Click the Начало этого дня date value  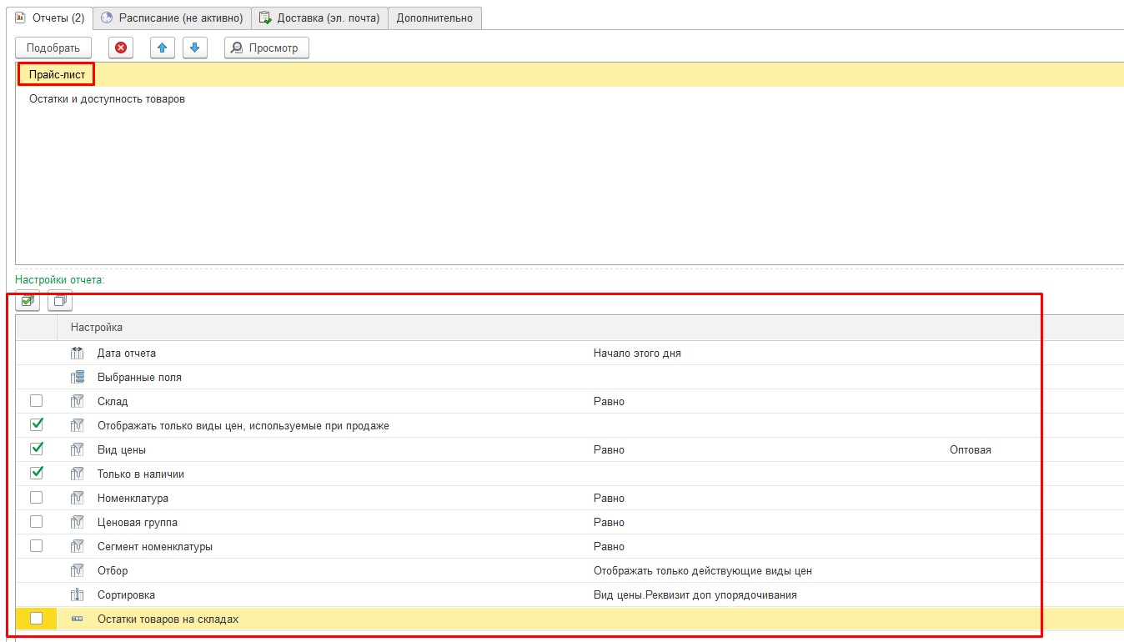coord(637,354)
